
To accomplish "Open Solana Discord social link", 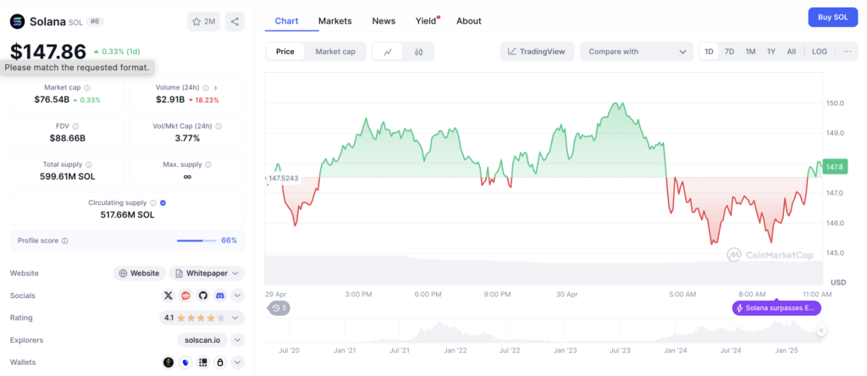I will pos(220,296).
